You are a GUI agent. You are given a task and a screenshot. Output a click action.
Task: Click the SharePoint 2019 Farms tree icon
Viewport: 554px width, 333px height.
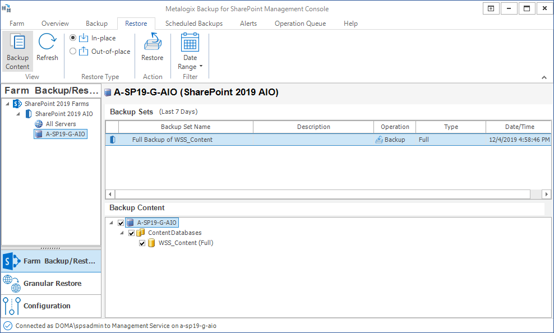pos(17,104)
